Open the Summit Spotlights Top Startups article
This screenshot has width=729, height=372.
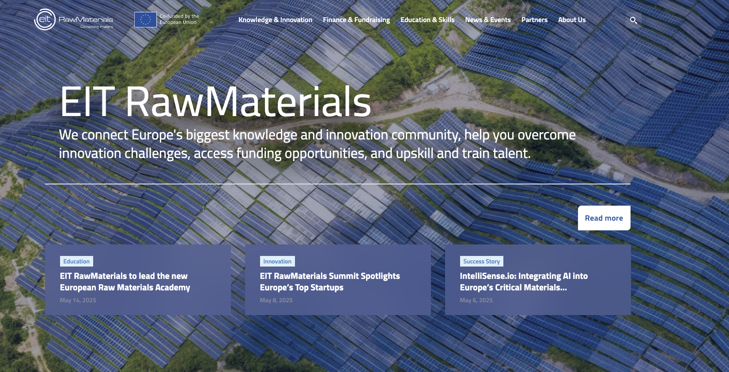tap(329, 282)
